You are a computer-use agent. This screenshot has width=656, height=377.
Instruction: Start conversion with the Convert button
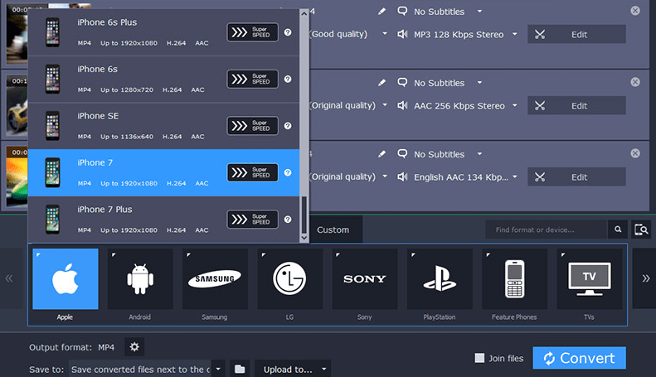click(579, 358)
